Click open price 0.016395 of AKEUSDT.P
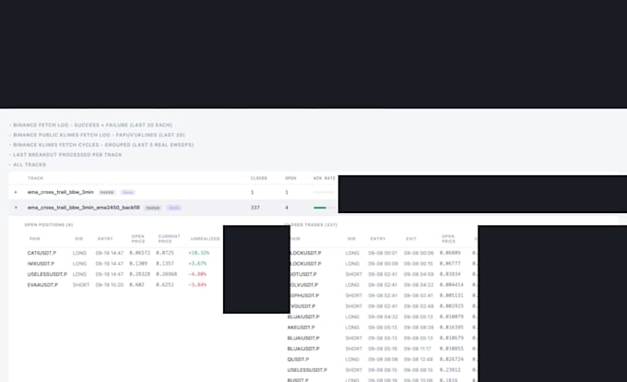Viewport: 627px width, 382px height. (452, 328)
